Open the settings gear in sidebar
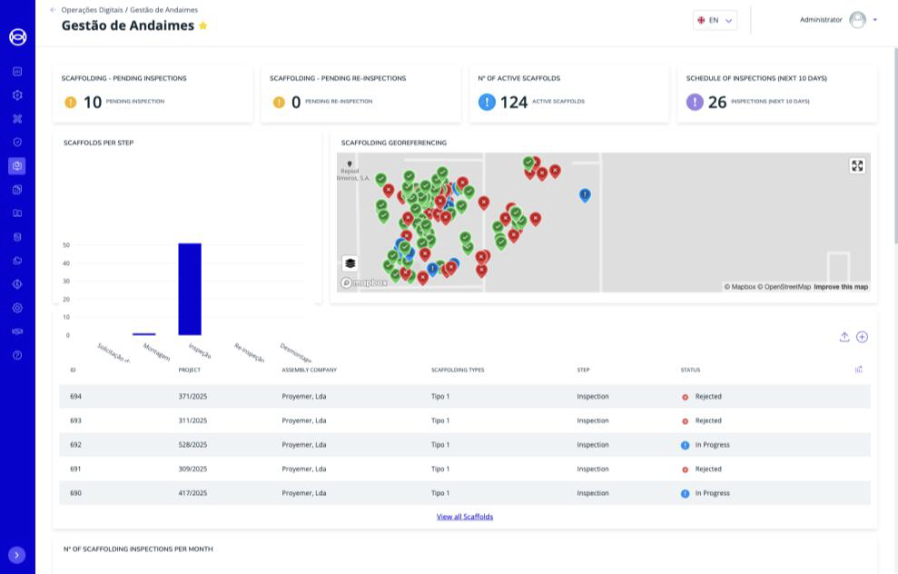The image size is (898, 574). coord(17,308)
